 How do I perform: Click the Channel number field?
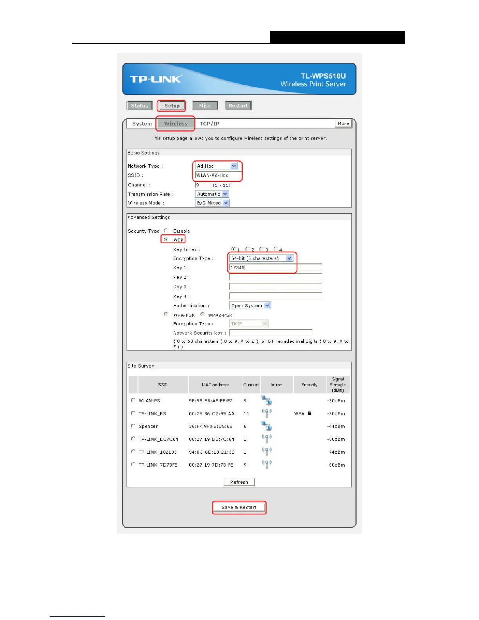(x=203, y=185)
